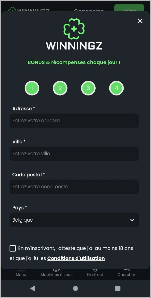The height and width of the screenshot is (298, 151).
Task: Select the Joins tab at top
Action: 129,11
